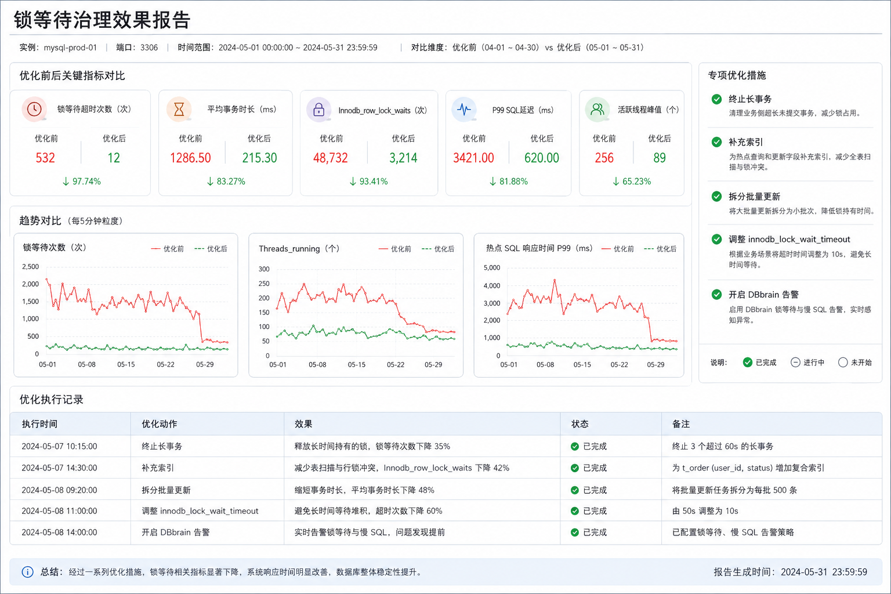Toggle 优化前 legend in Threads_running chart

(394, 249)
